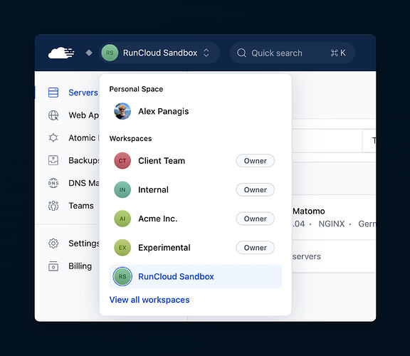Click the Quick search field

292,53
